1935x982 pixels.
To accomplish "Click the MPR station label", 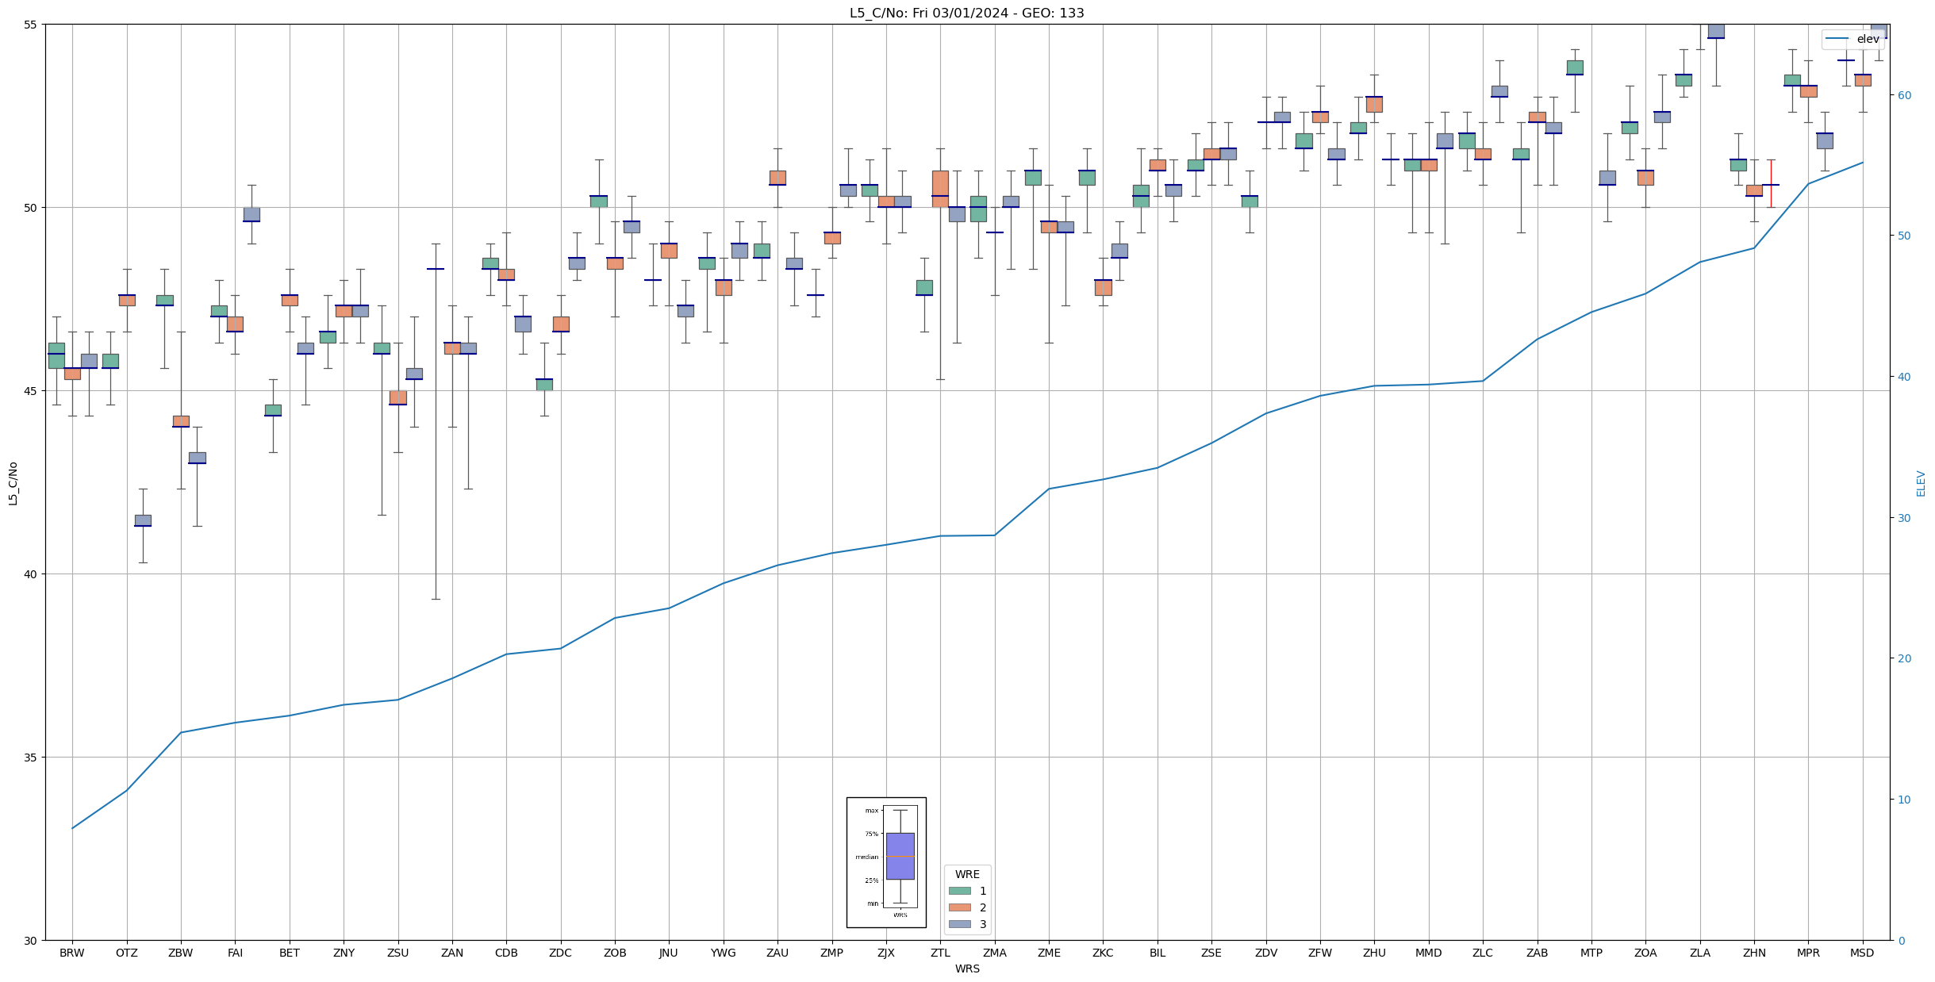I will pos(1808,953).
